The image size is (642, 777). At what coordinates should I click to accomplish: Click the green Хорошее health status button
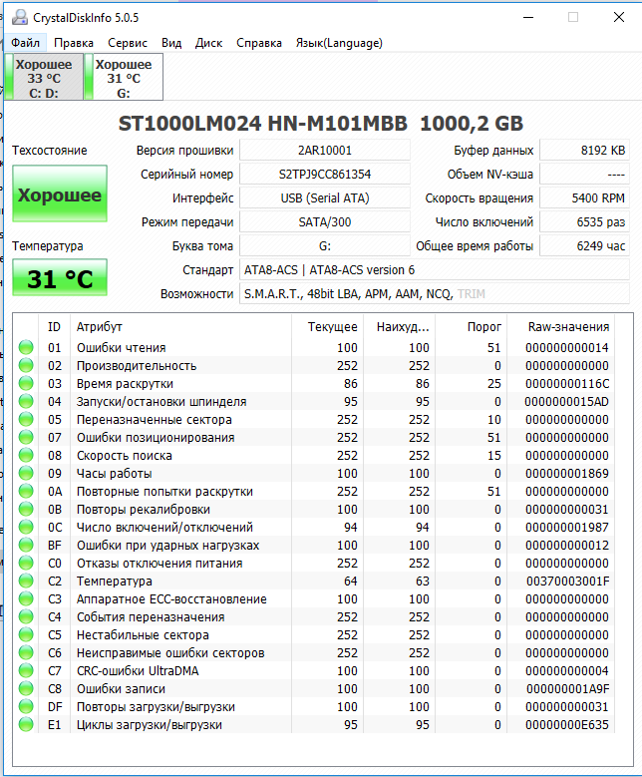pos(60,194)
